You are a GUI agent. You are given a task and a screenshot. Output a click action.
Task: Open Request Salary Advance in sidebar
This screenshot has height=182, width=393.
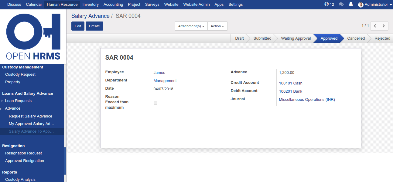pyautogui.click(x=30, y=116)
